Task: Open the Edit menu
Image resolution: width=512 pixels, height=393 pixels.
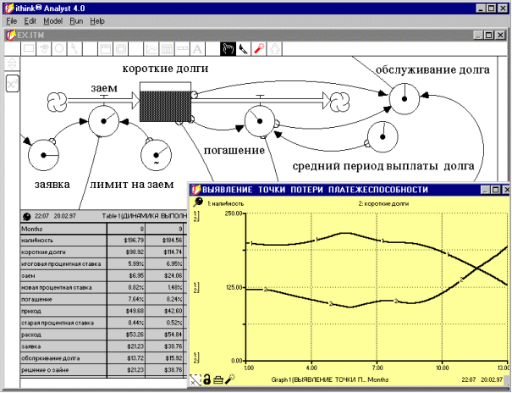Action: click(30, 21)
